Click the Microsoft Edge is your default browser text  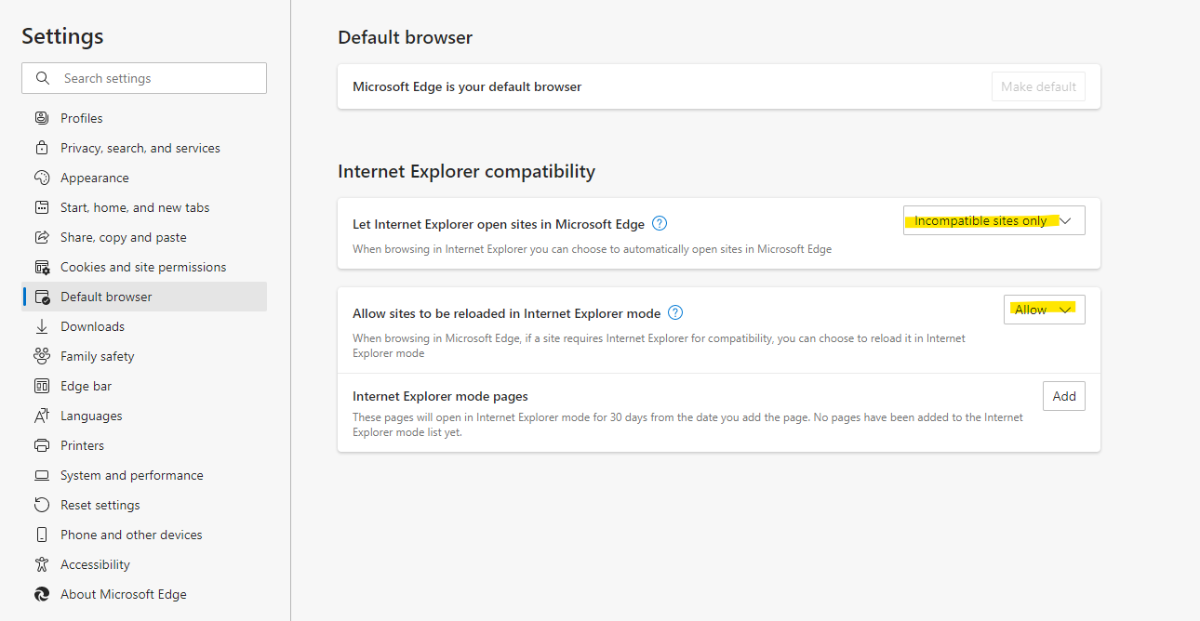pyautogui.click(x=467, y=86)
